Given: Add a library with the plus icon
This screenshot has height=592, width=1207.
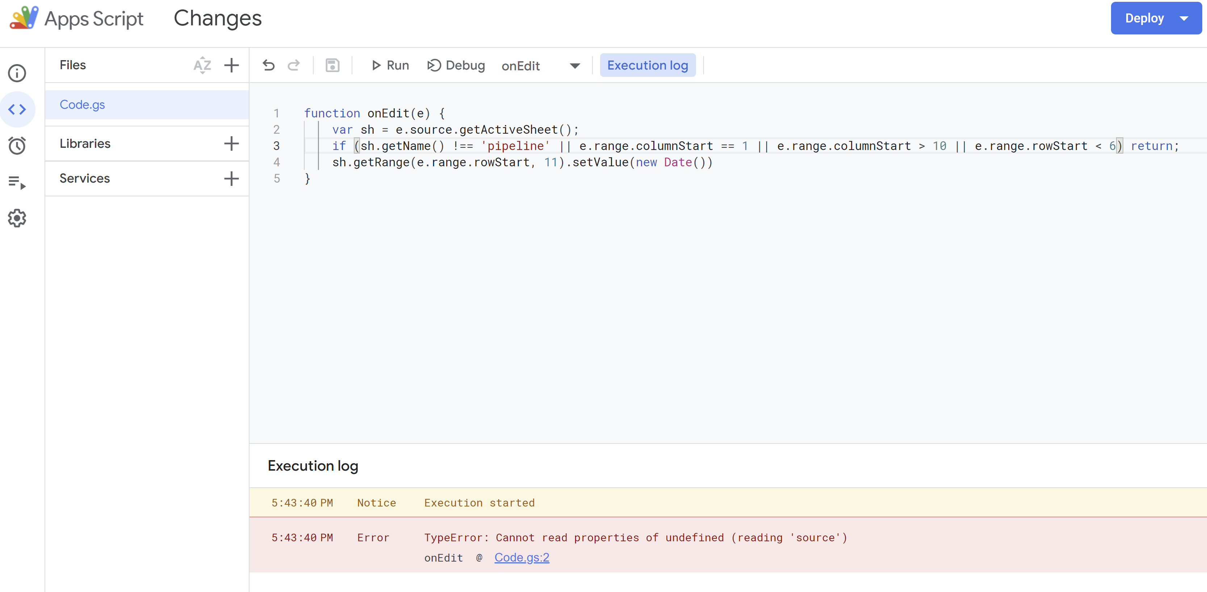Looking at the screenshot, I should coord(231,143).
